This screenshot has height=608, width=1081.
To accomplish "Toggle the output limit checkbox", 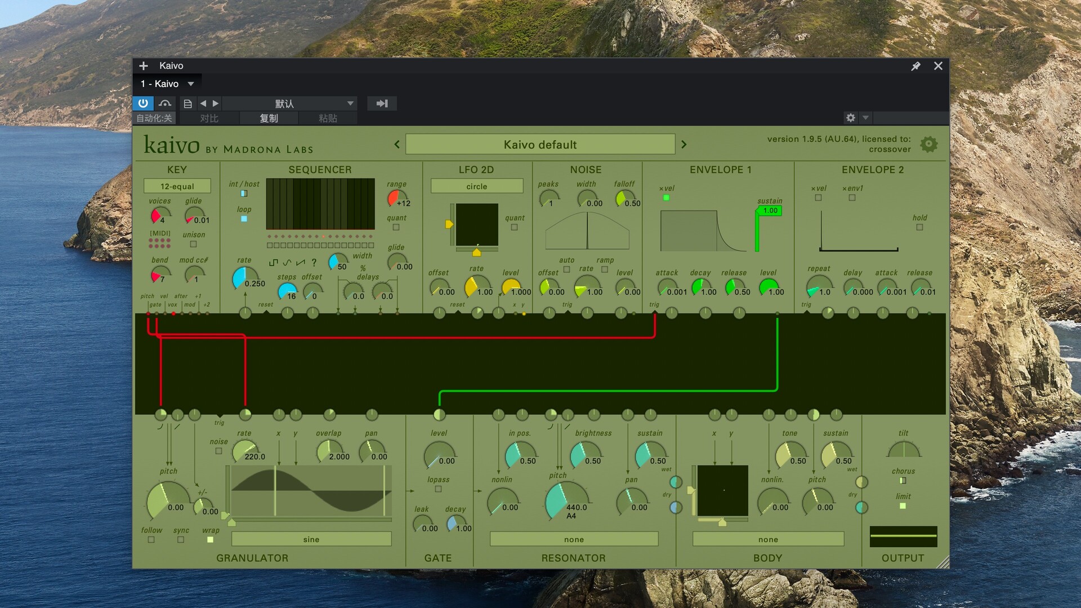I will click(x=903, y=506).
